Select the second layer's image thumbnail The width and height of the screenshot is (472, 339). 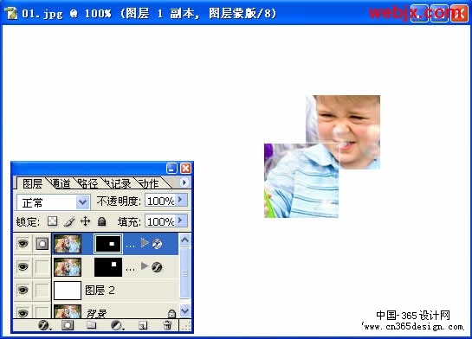coord(68,267)
